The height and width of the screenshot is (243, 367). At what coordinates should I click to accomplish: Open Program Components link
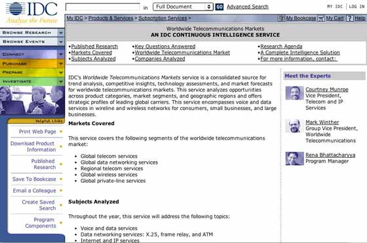(x=41, y=223)
